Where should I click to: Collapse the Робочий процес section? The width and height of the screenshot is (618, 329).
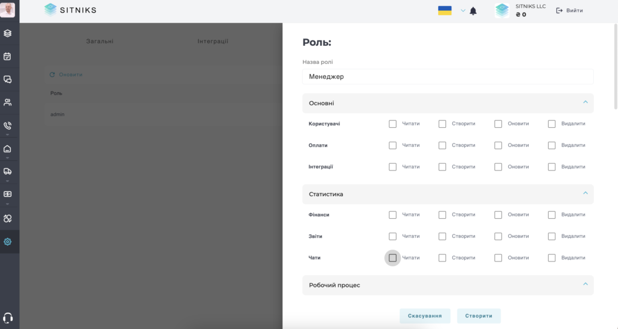point(585,284)
